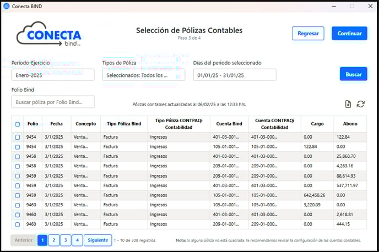Click the Fecha column header
The width and height of the screenshot is (379, 252).
tap(57, 124)
